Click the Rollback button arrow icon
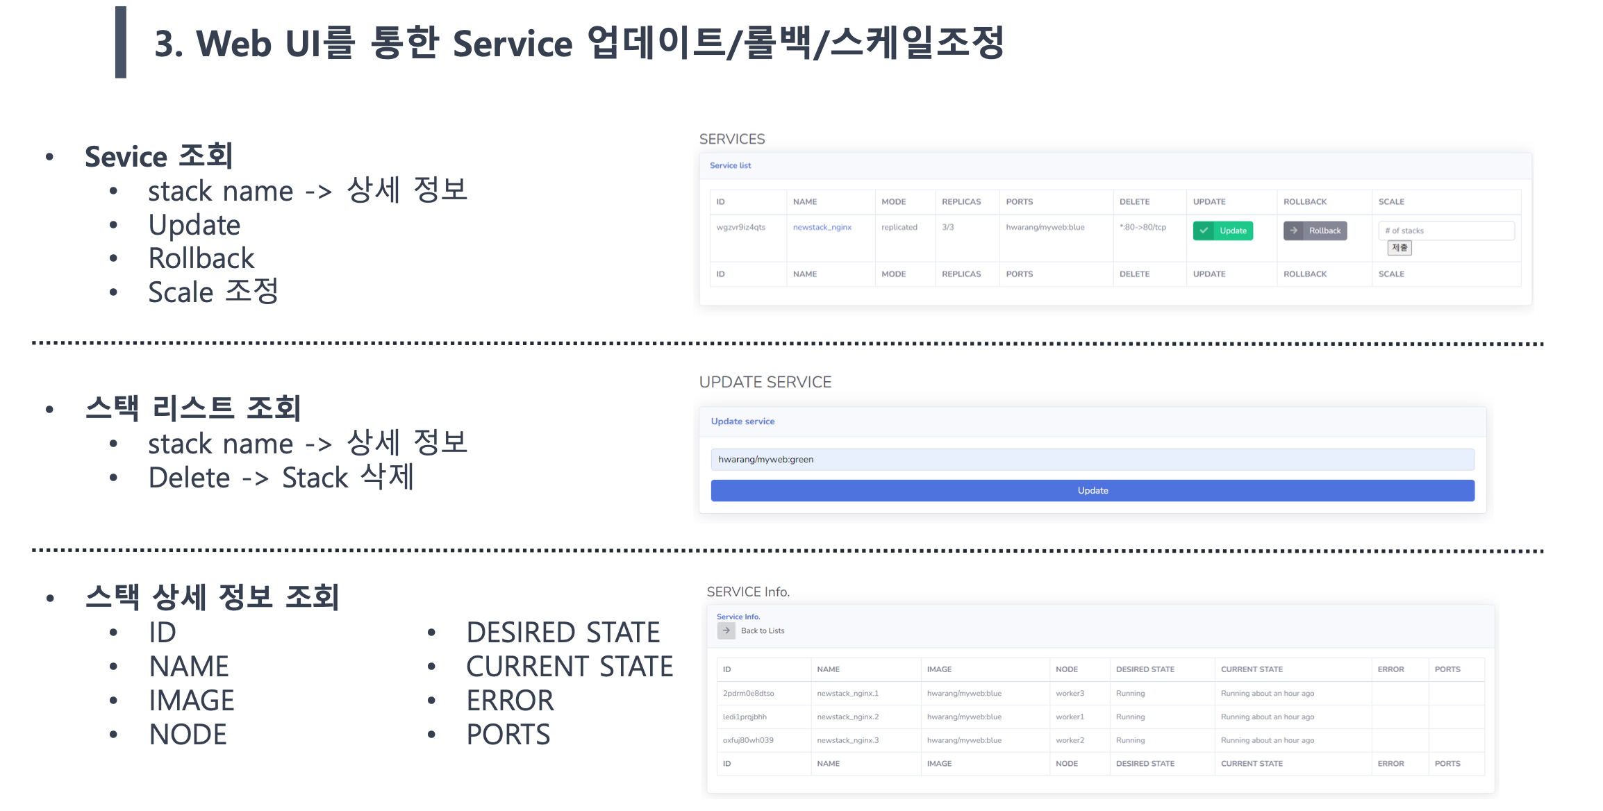Viewport: 1603px width, 811px height. [x=1294, y=231]
